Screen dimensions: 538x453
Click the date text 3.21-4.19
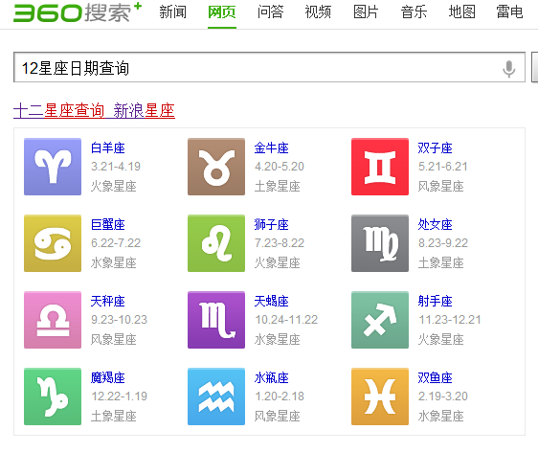click(116, 167)
